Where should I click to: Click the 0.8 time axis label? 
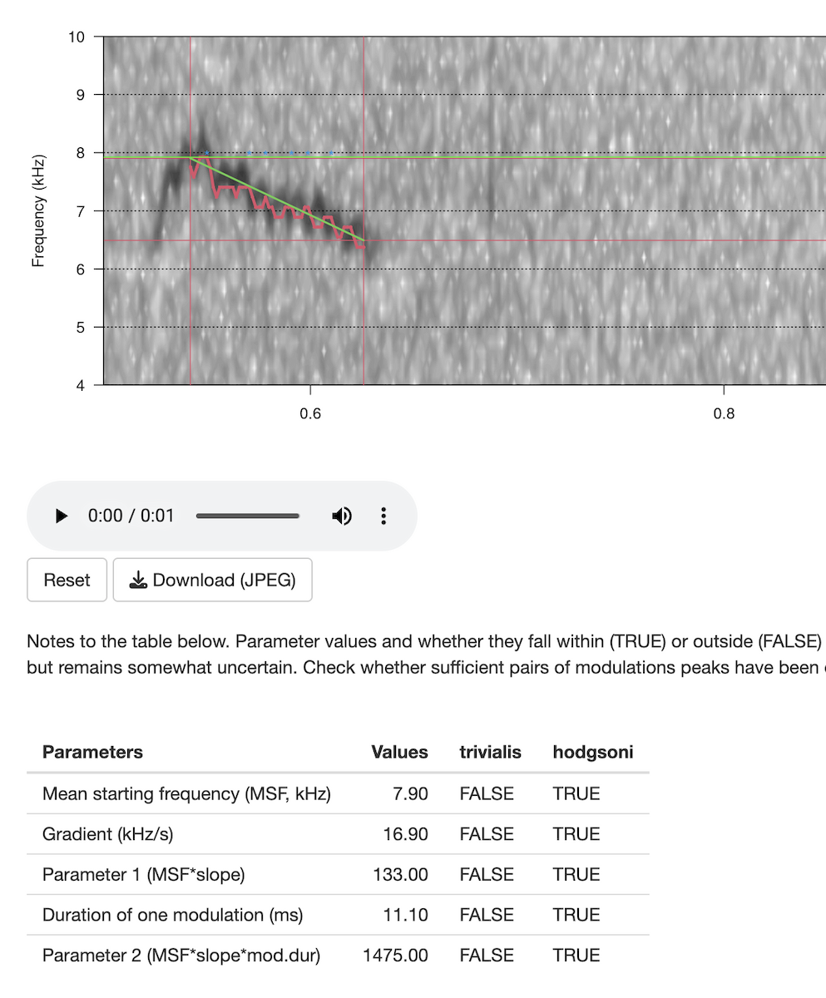pos(725,414)
